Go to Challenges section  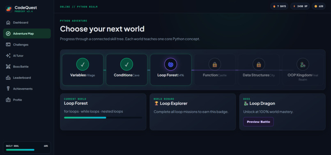click(27, 45)
